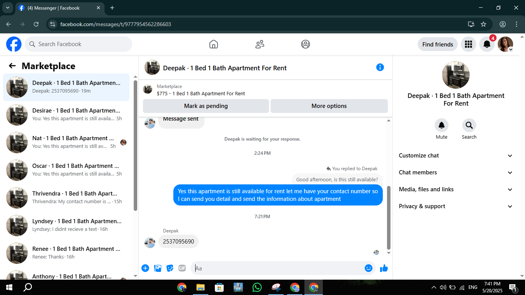Attach a photo using the image icon
This screenshot has width=525, height=295.
coord(158,268)
